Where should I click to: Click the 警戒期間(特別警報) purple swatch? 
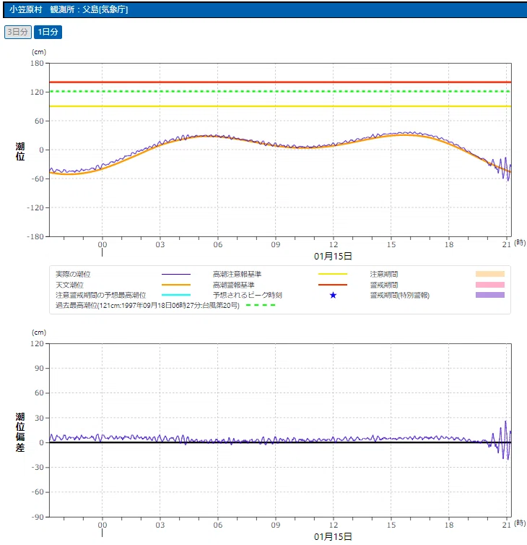pos(490,295)
